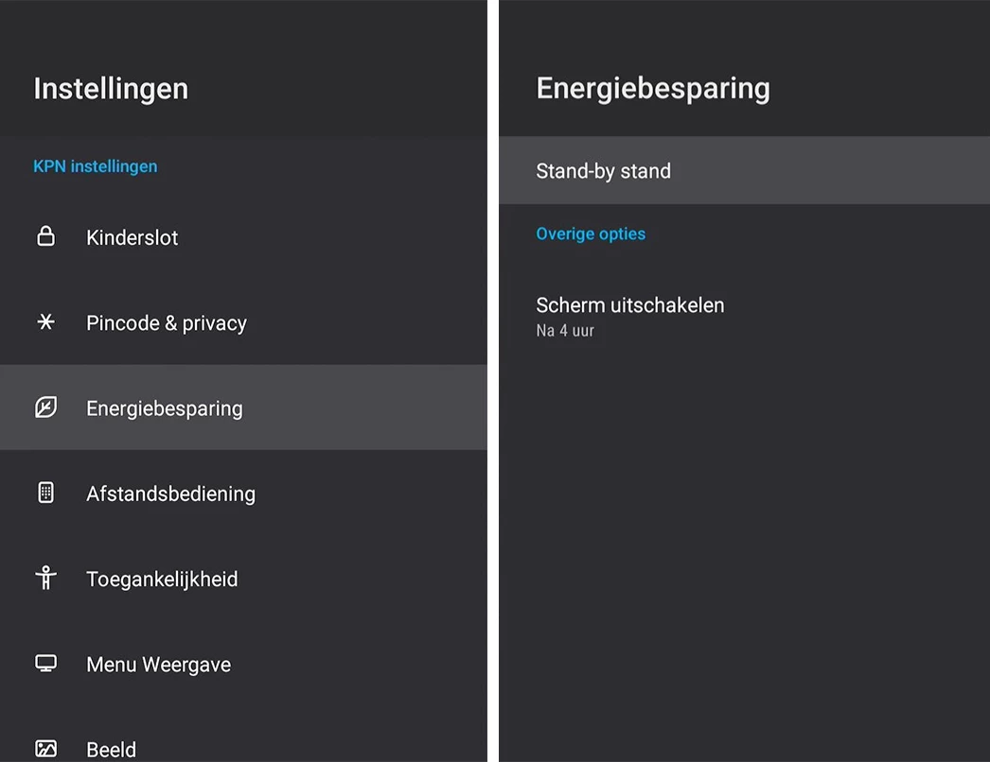Viewport: 990px width, 762px height.
Task: Select the Beeld text entry
Action: click(x=112, y=750)
